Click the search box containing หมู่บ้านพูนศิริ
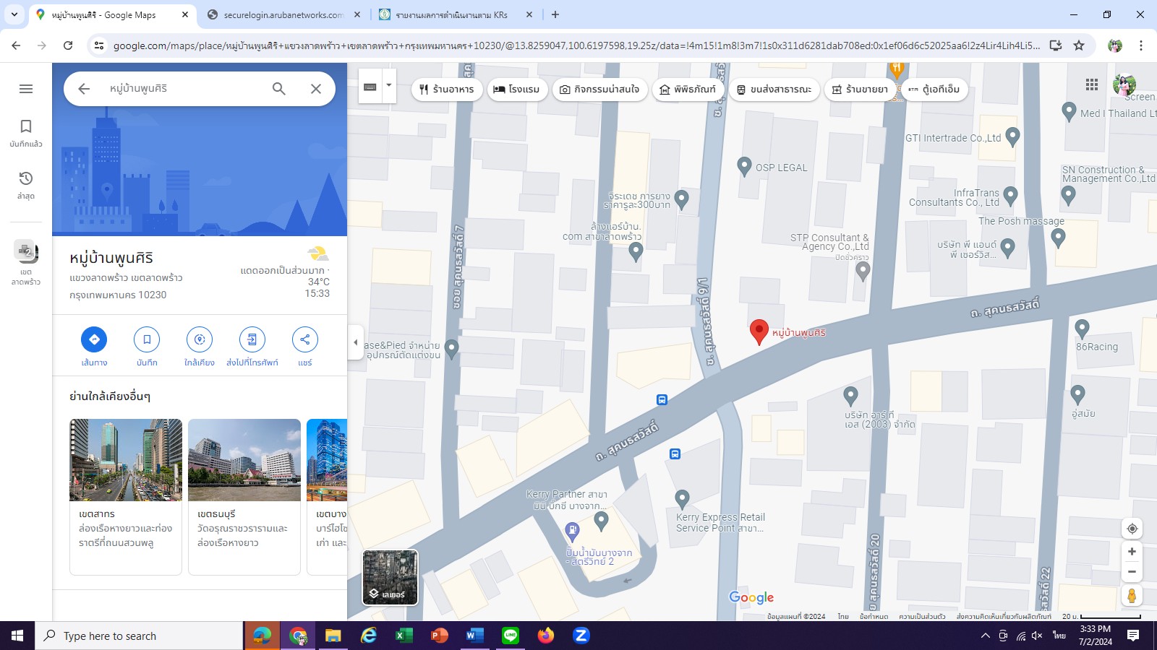This screenshot has width=1157, height=650. [184, 89]
